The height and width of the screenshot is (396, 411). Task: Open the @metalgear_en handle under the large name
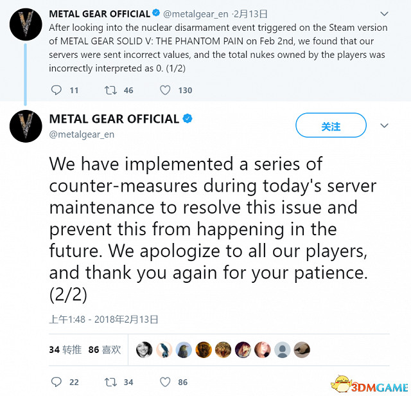(x=82, y=134)
